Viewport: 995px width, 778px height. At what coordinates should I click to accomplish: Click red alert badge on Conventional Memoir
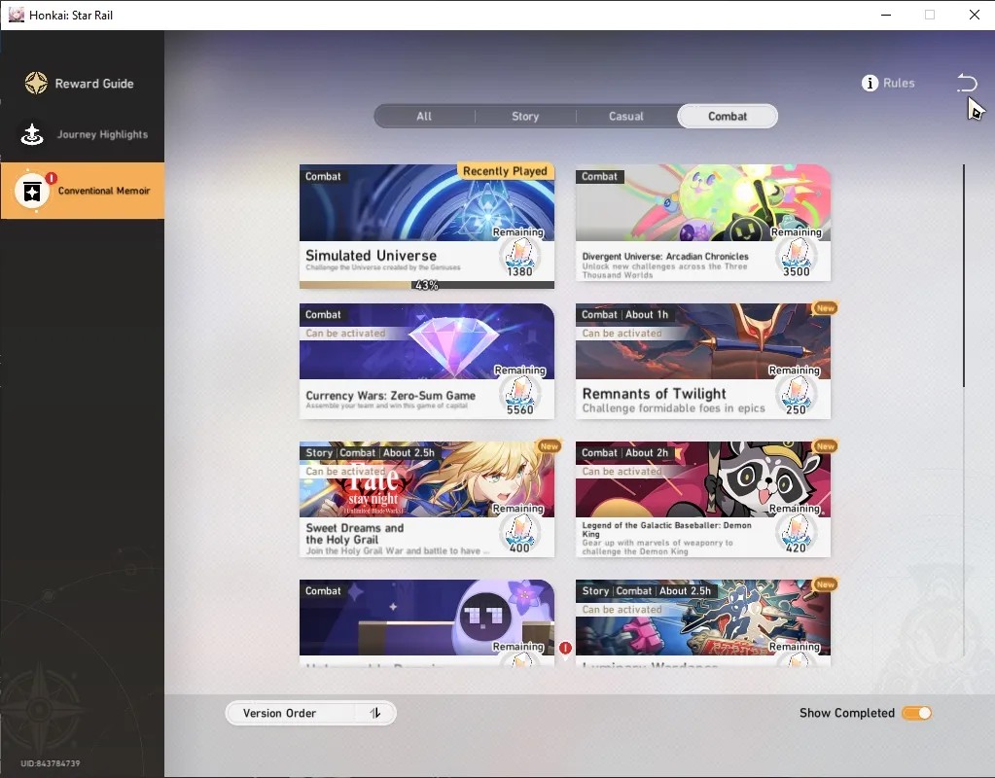52,178
